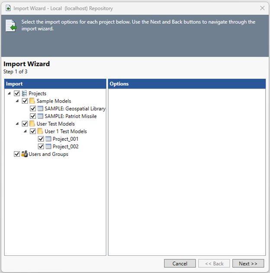This screenshot has width=270, height=273.
Task: Click the SAMPLE: Patriot Missile project icon
Action: pyautogui.click(x=40, y=116)
